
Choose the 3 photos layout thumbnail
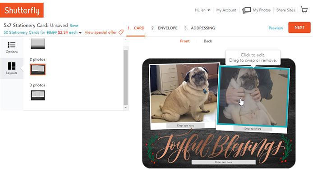click(38, 95)
